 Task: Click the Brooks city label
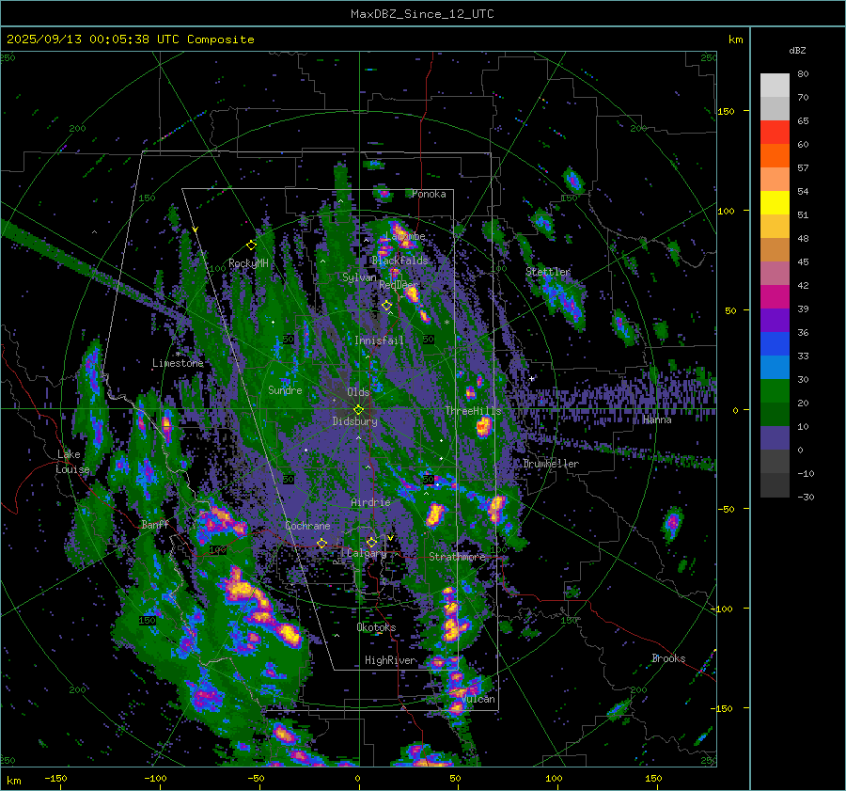pyautogui.click(x=668, y=658)
